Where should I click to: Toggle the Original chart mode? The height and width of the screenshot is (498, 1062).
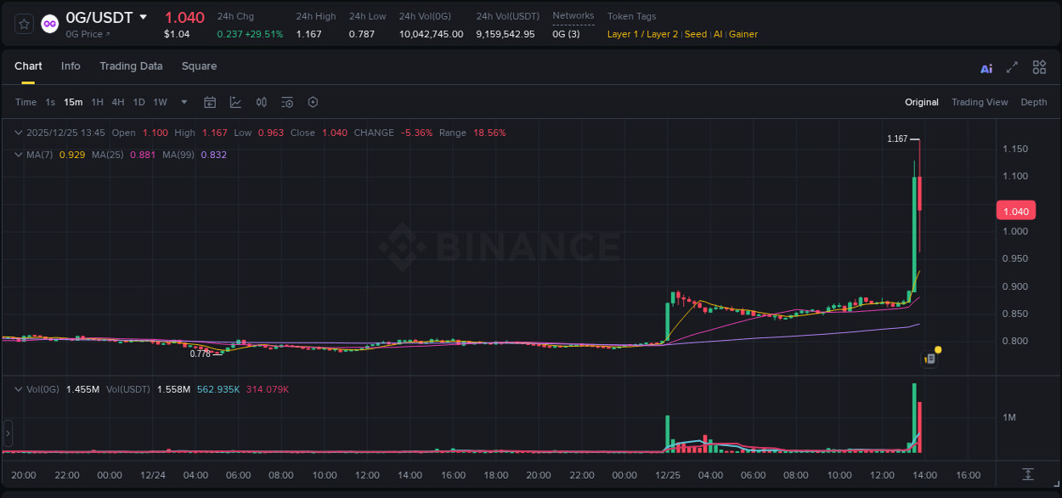click(x=922, y=102)
